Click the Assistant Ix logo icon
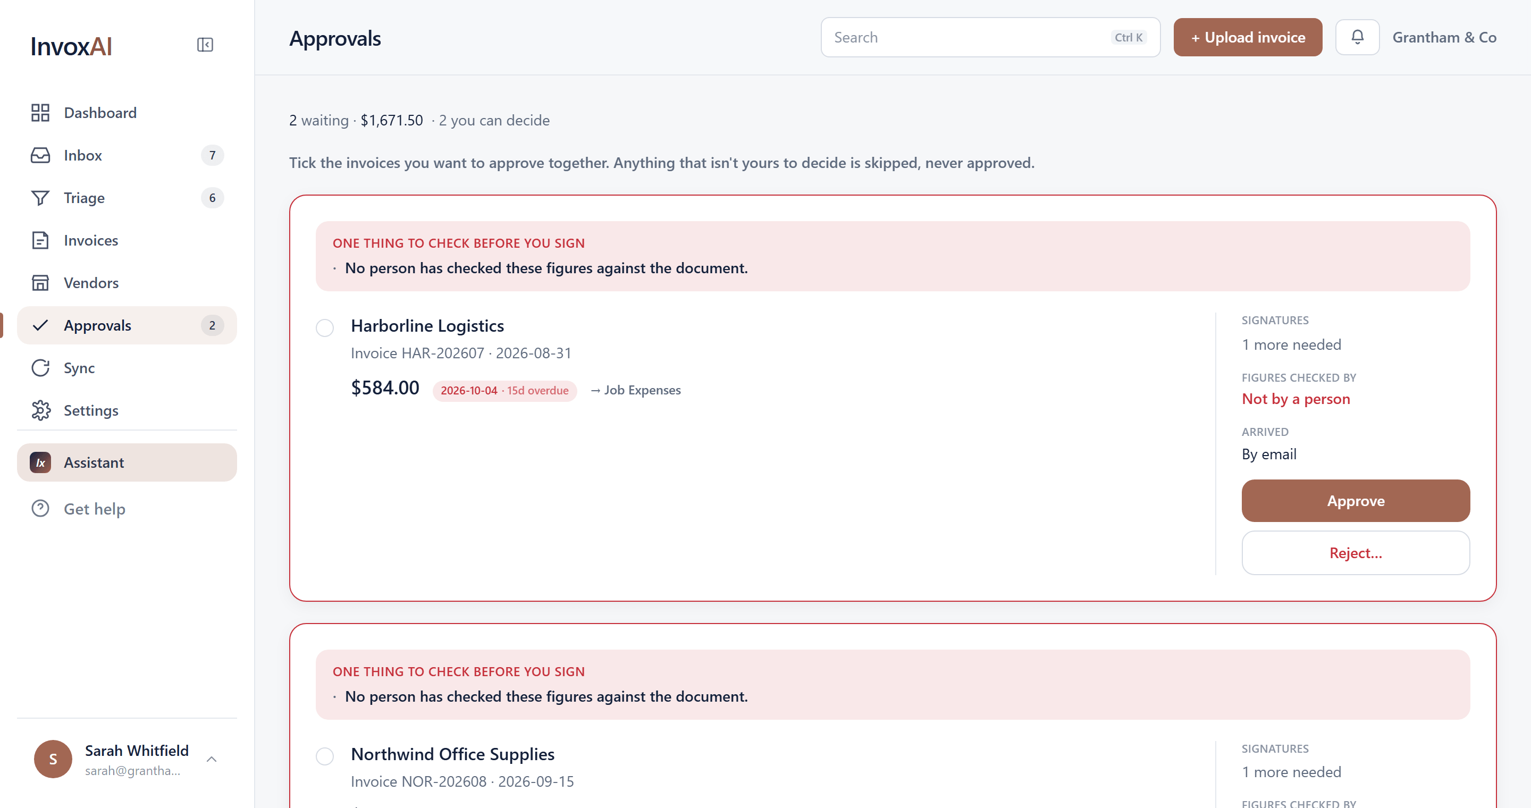The width and height of the screenshot is (1531, 808). [x=40, y=463]
